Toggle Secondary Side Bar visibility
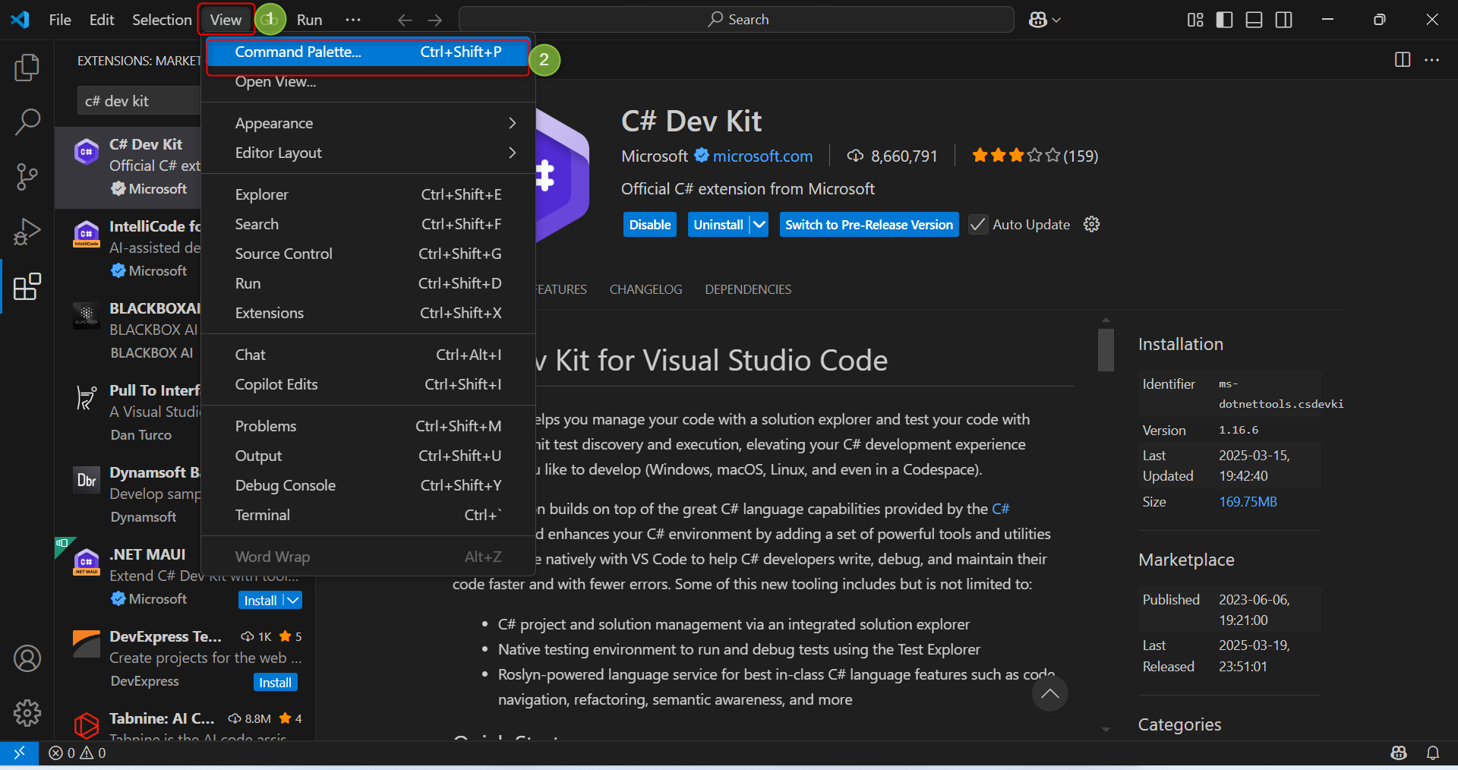Image resolution: width=1458 pixels, height=770 pixels. pos(1283,20)
